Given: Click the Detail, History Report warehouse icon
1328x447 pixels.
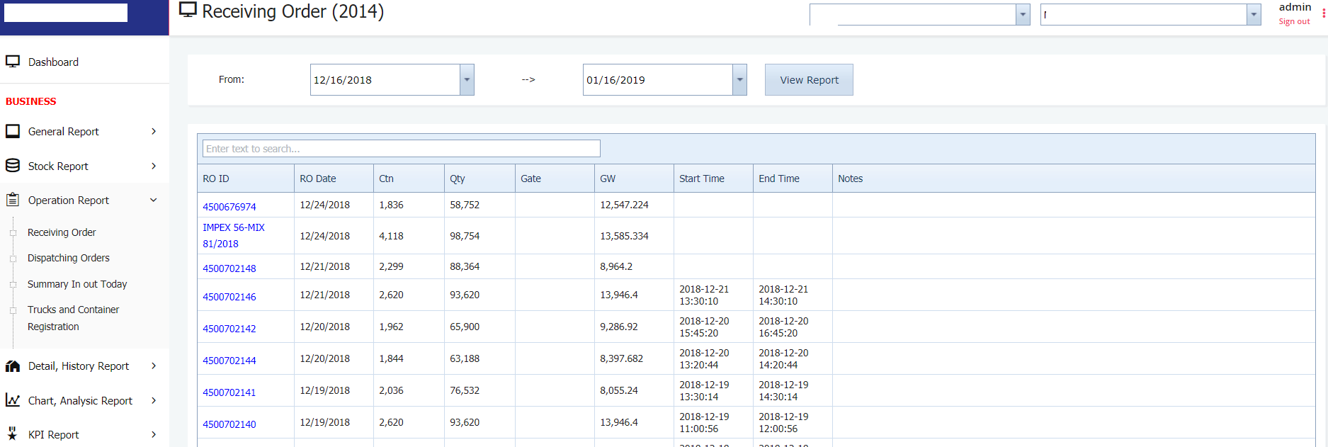Looking at the screenshot, I should tap(13, 366).
